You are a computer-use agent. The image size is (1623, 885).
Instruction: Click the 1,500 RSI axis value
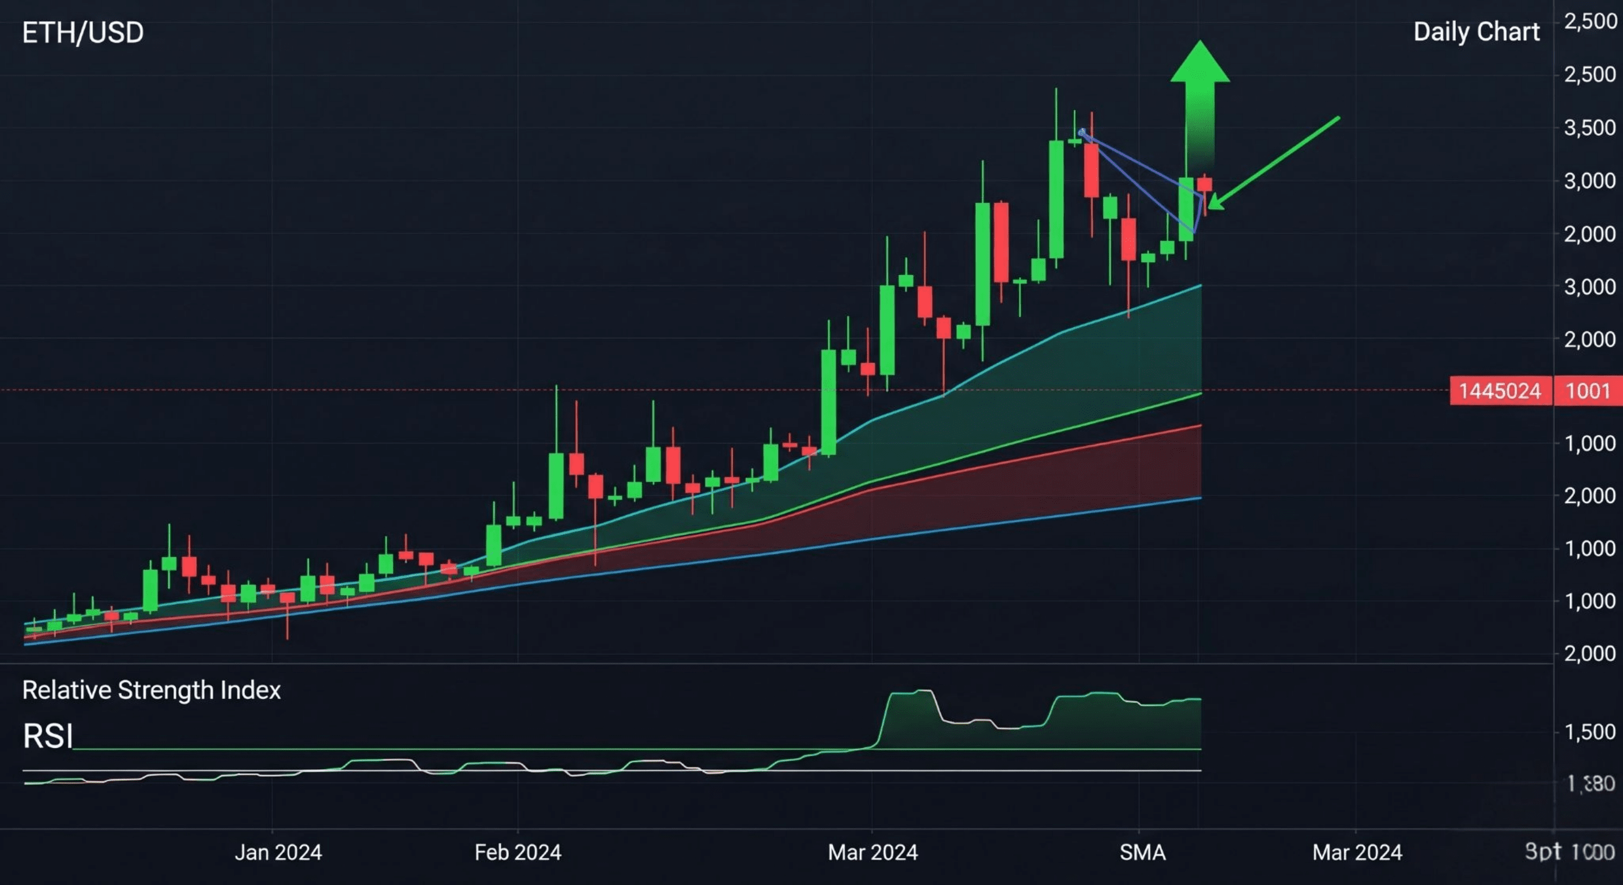coord(1590,732)
